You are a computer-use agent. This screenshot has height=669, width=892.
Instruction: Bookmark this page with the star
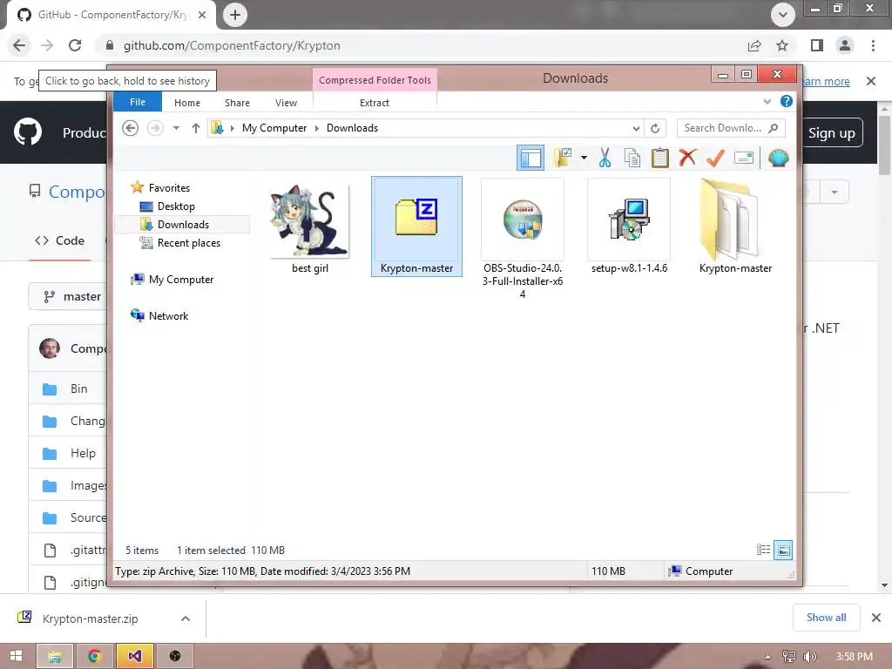[782, 45]
